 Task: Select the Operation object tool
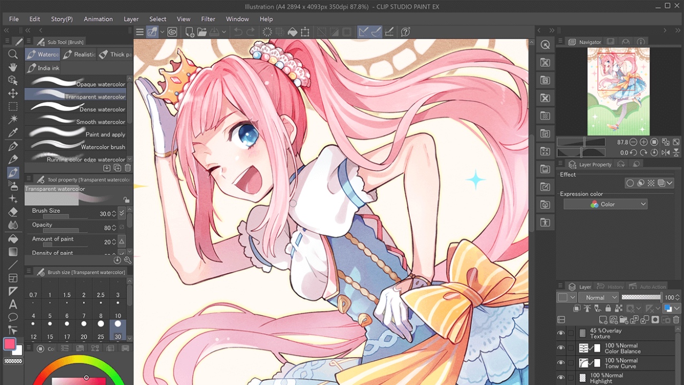point(13,80)
